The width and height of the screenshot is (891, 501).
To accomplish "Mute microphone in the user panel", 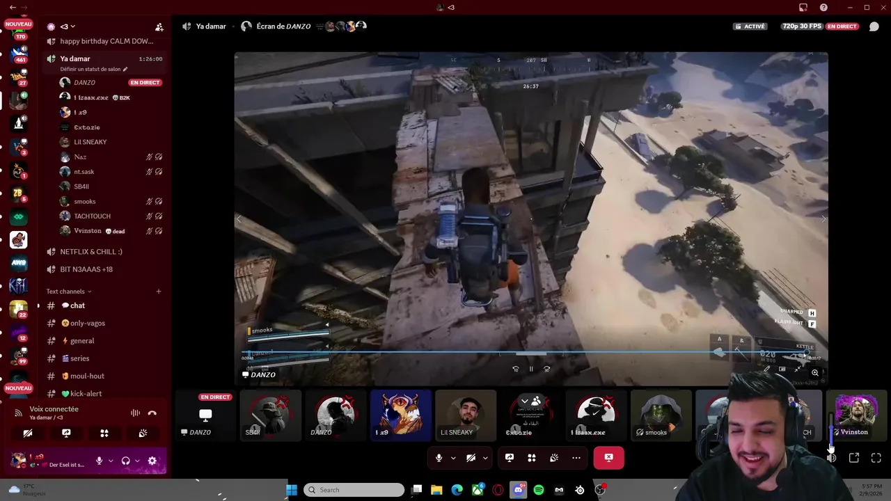I will [99, 461].
